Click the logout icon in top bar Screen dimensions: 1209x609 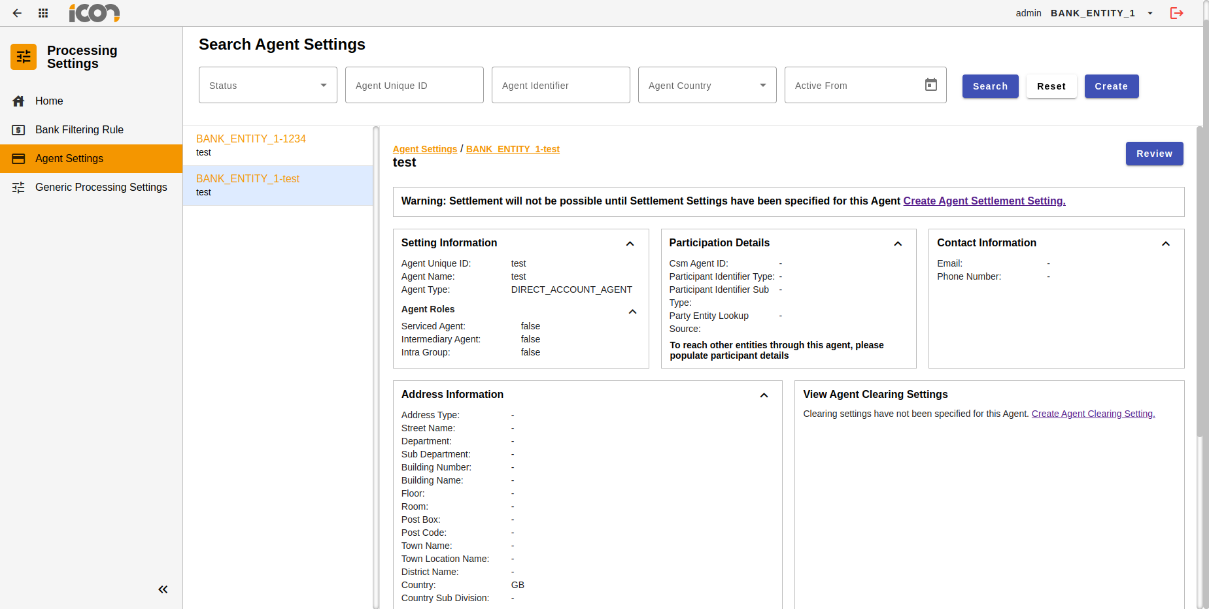(x=1176, y=13)
